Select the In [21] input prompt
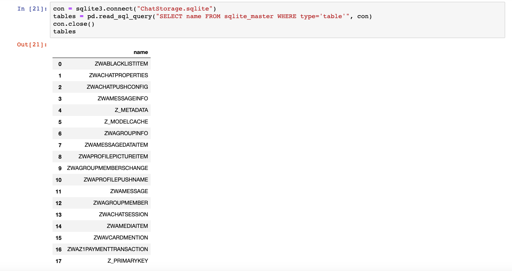Viewport: 512px width, 271px height. [x=32, y=9]
